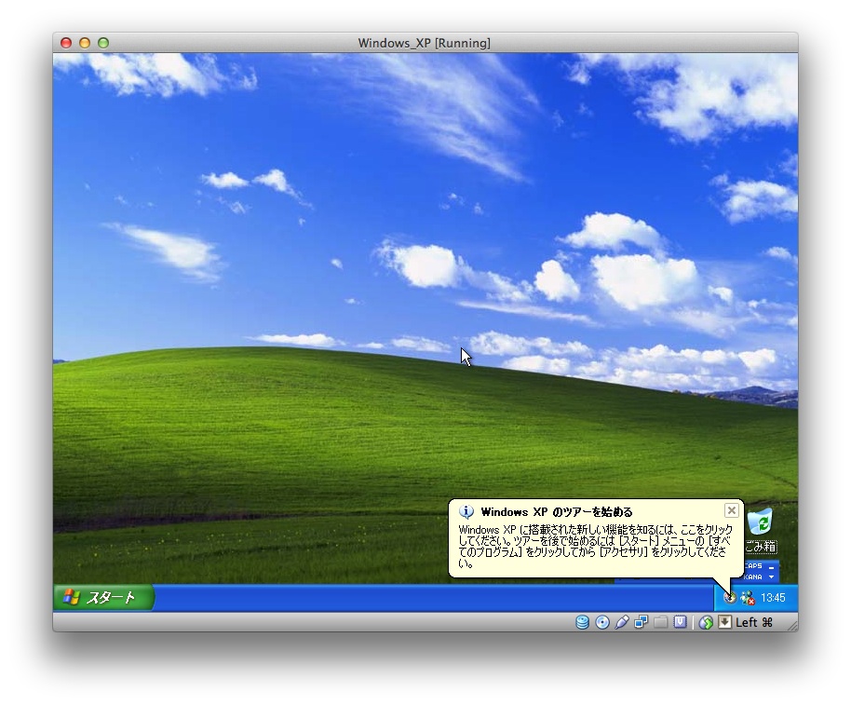
Task: Click the keyboard capture arrow indicator icon
Action: click(x=724, y=623)
